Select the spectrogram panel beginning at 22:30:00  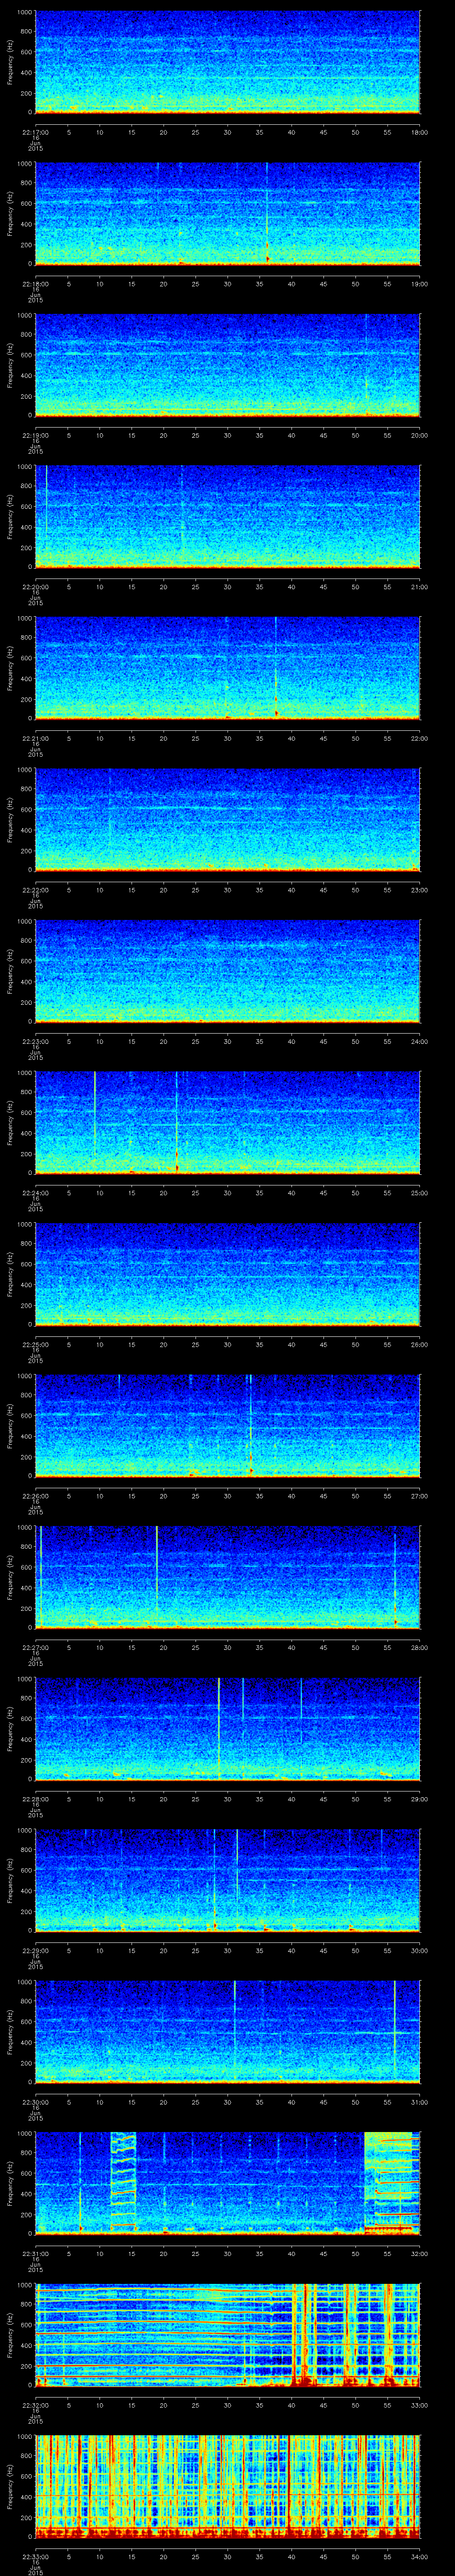pos(227,2032)
